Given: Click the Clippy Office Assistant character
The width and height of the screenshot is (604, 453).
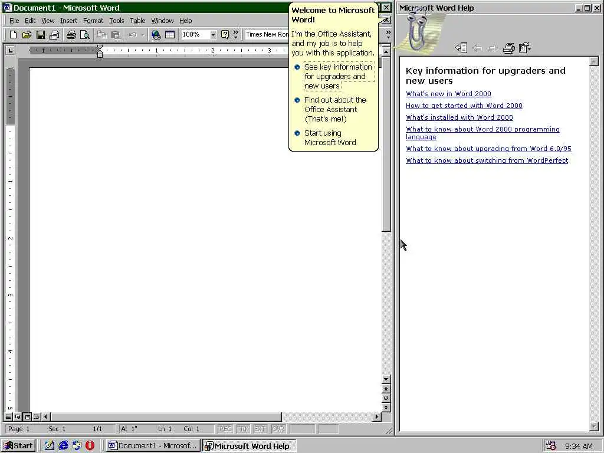Looking at the screenshot, I should (x=418, y=31).
